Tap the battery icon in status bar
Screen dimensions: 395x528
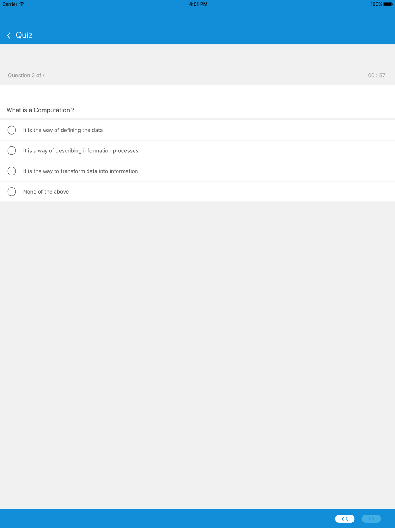388,4
